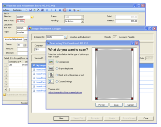Open the Handling dropdown showing No Action
Viewport: 161px width, 127px height.
coord(74,21)
